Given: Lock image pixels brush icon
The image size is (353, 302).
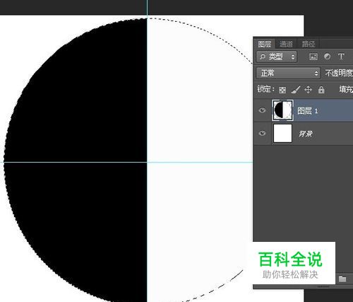Looking at the screenshot, I should (x=296, y=90).
